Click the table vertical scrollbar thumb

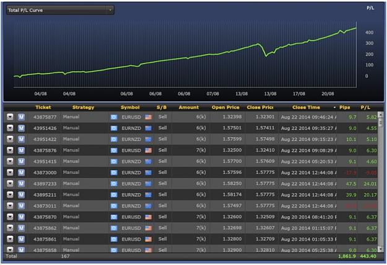[x=381, y=122]
